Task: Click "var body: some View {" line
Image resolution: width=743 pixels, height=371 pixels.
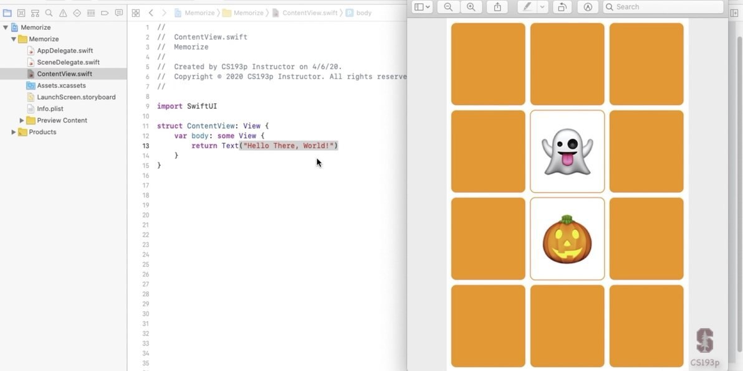Action: click(219, 136)
